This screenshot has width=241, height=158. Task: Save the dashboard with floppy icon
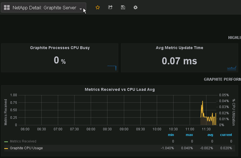[123, 8]
